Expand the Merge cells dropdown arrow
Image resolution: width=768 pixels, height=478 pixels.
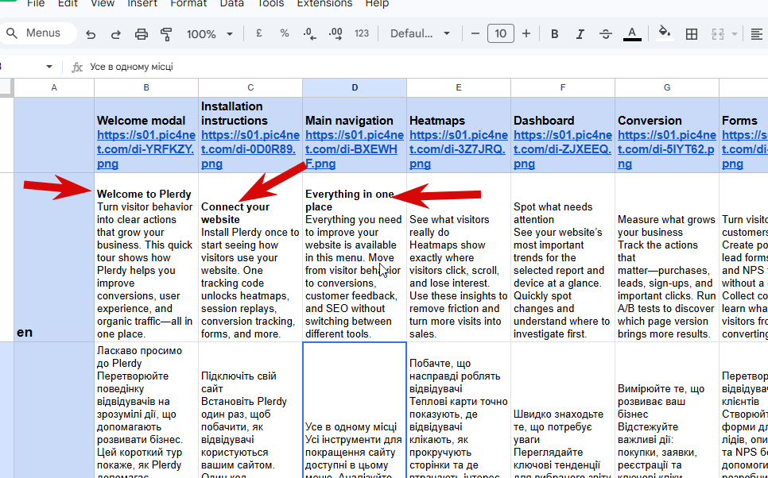point(734,34)
